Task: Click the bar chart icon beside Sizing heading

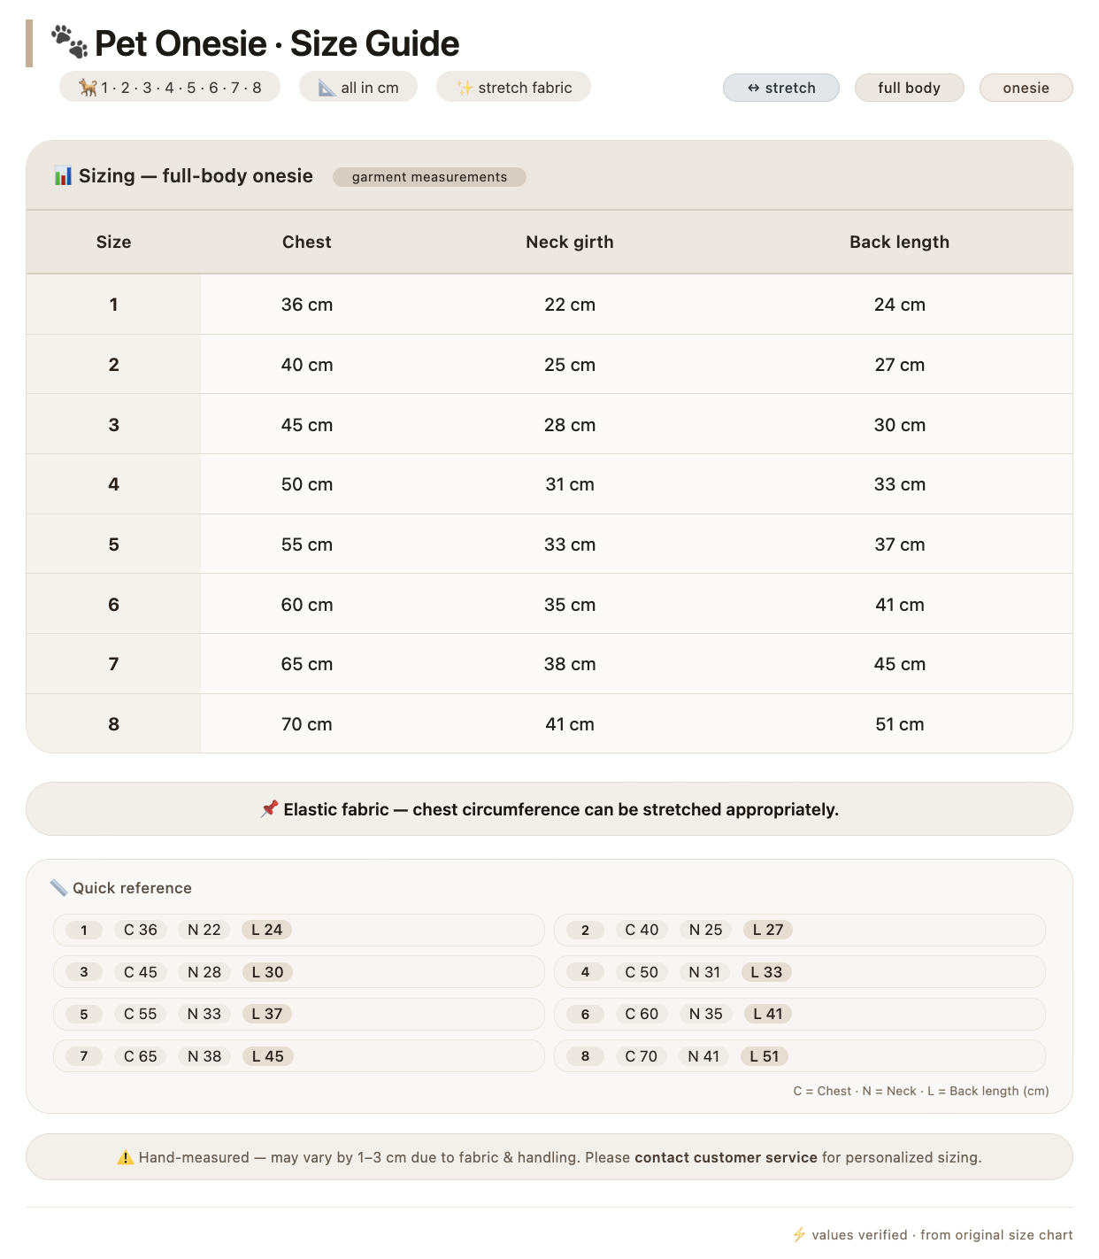Action: coord(63,175)
